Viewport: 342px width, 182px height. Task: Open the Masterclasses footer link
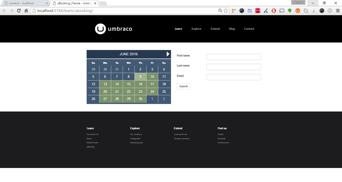tap(92, 143)
